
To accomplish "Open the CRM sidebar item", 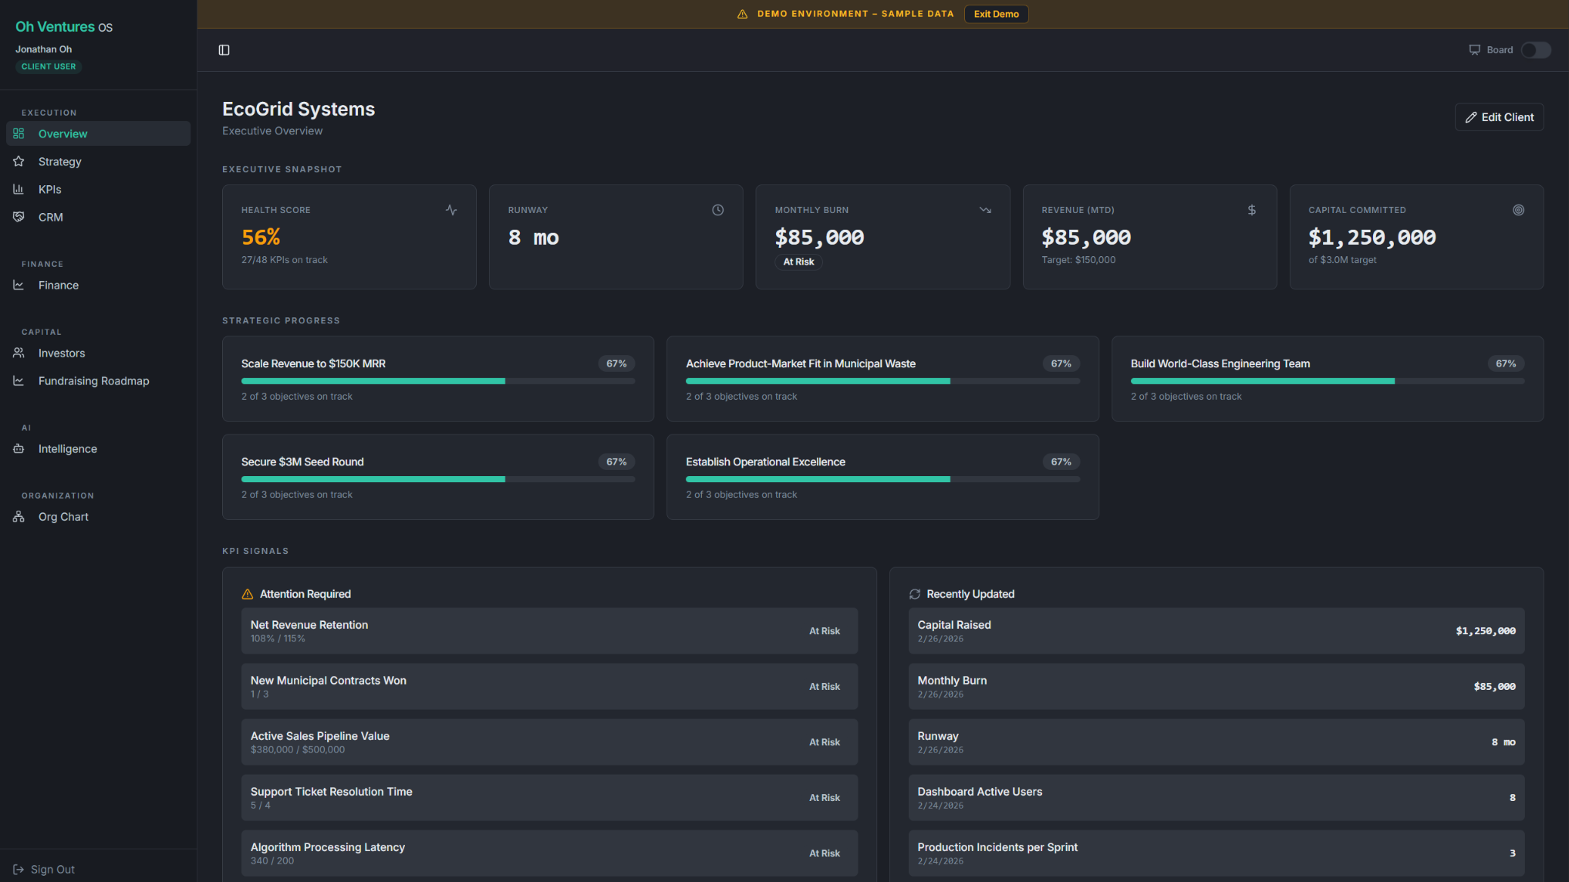I will [50, 218].
